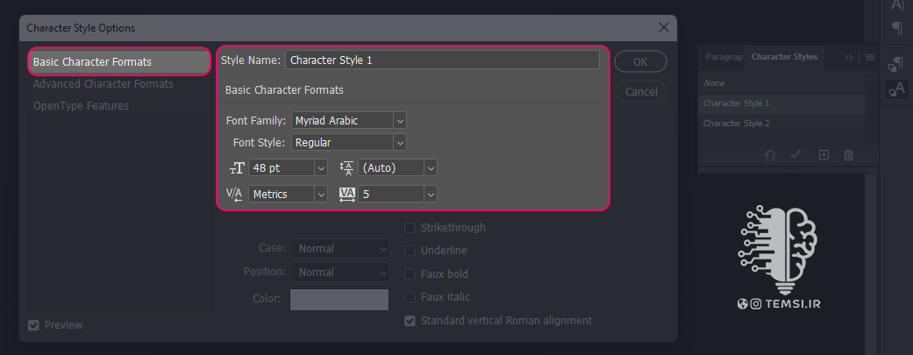This screenshot has width=913, height=355.
Task: Open the Position dropdown
Action: click(340, 272)
